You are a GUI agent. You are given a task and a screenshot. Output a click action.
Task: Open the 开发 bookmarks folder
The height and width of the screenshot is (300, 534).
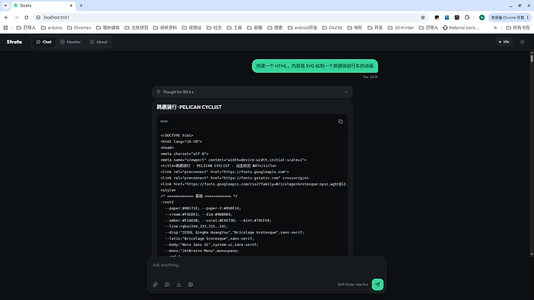coord(375,28)
